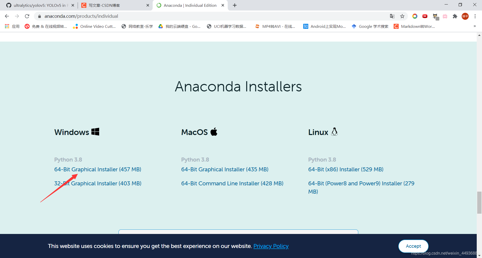482x258 pixels.
Task: Select the Anaconda Individual Edition tab
Action: point(190,5)
